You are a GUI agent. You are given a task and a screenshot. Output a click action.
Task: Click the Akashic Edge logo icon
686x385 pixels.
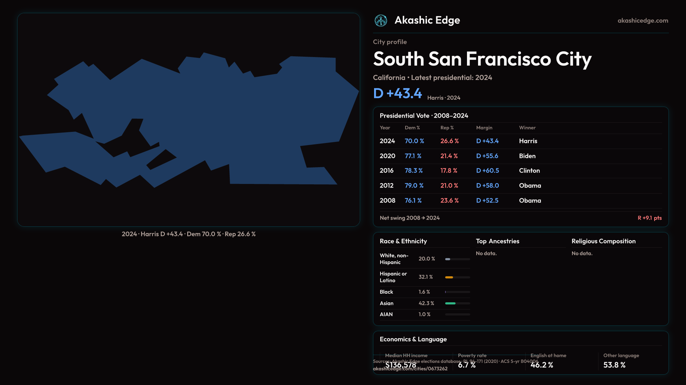381,21
